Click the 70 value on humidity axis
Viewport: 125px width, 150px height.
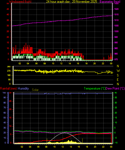coord(5,108)
